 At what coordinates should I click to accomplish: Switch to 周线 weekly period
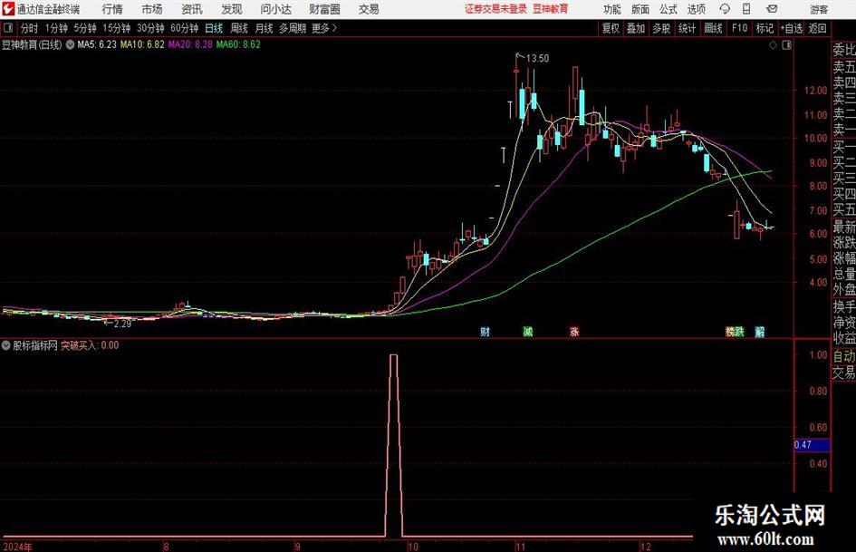[239, 28]
